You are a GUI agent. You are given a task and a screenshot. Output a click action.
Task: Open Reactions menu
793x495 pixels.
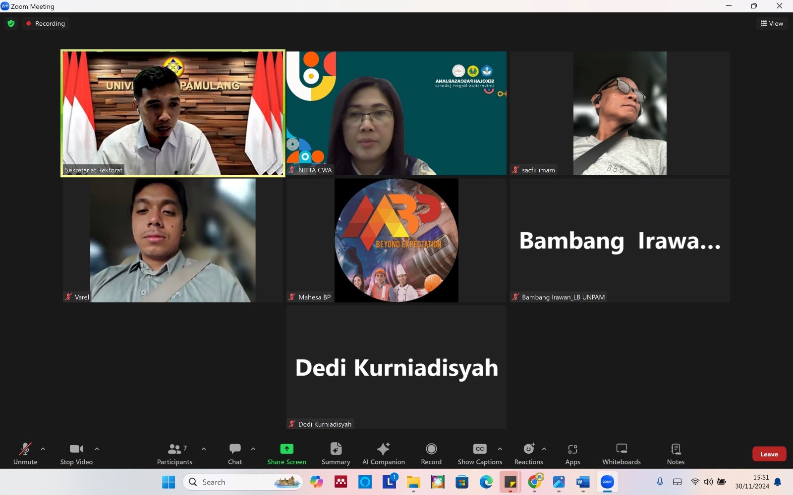529,454
